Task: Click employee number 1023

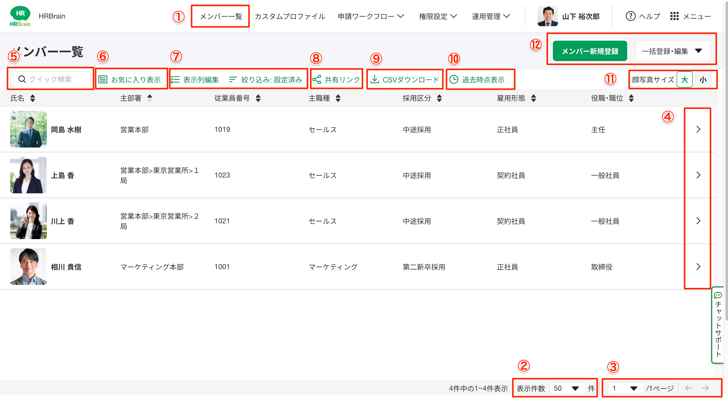Action: click(222, 175)
